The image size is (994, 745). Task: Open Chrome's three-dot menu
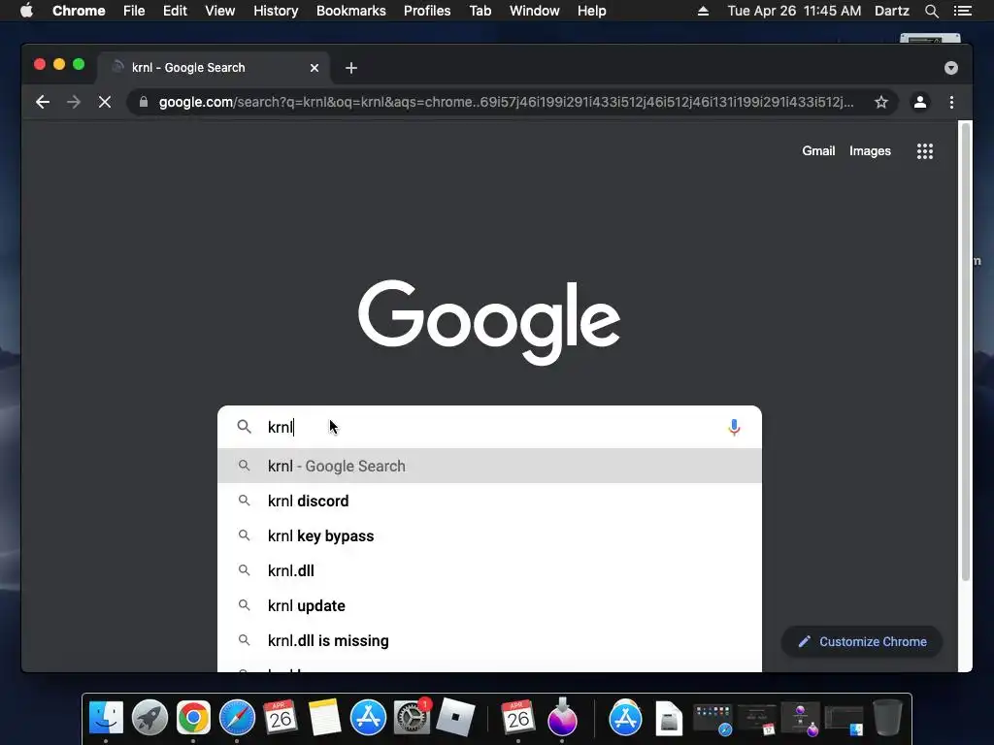[951, 102]
